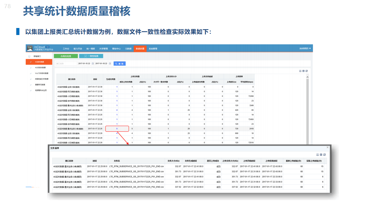Click the scroll-up arrow of main table
374x210 pixels.
pyautogui.click(x=307, y=77)
